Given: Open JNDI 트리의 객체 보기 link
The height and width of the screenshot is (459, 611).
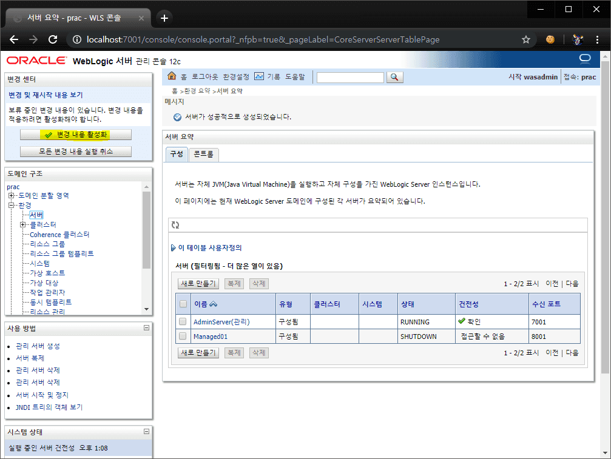Looking at the screenshot, I should 49,407.
